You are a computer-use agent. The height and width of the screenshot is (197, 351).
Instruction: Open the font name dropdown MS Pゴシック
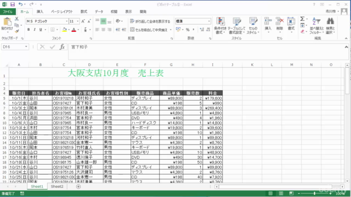[x=66, y=21]
